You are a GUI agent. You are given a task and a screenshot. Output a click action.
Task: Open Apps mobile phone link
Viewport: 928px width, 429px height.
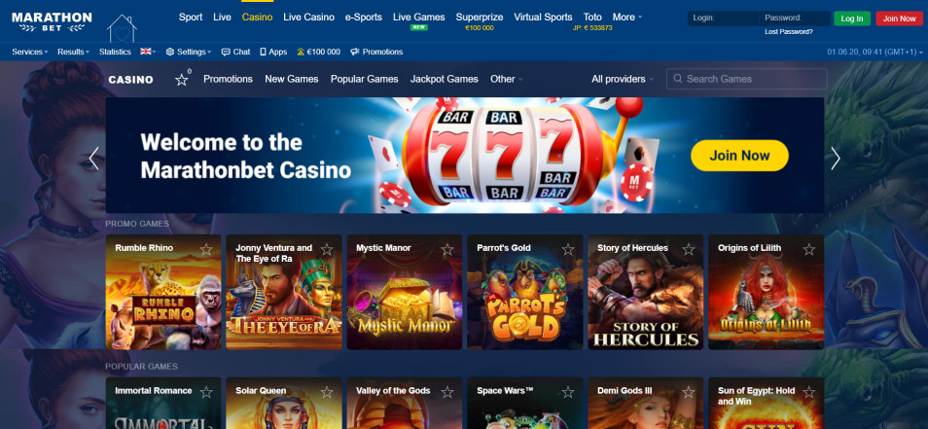tap(273, 53)
